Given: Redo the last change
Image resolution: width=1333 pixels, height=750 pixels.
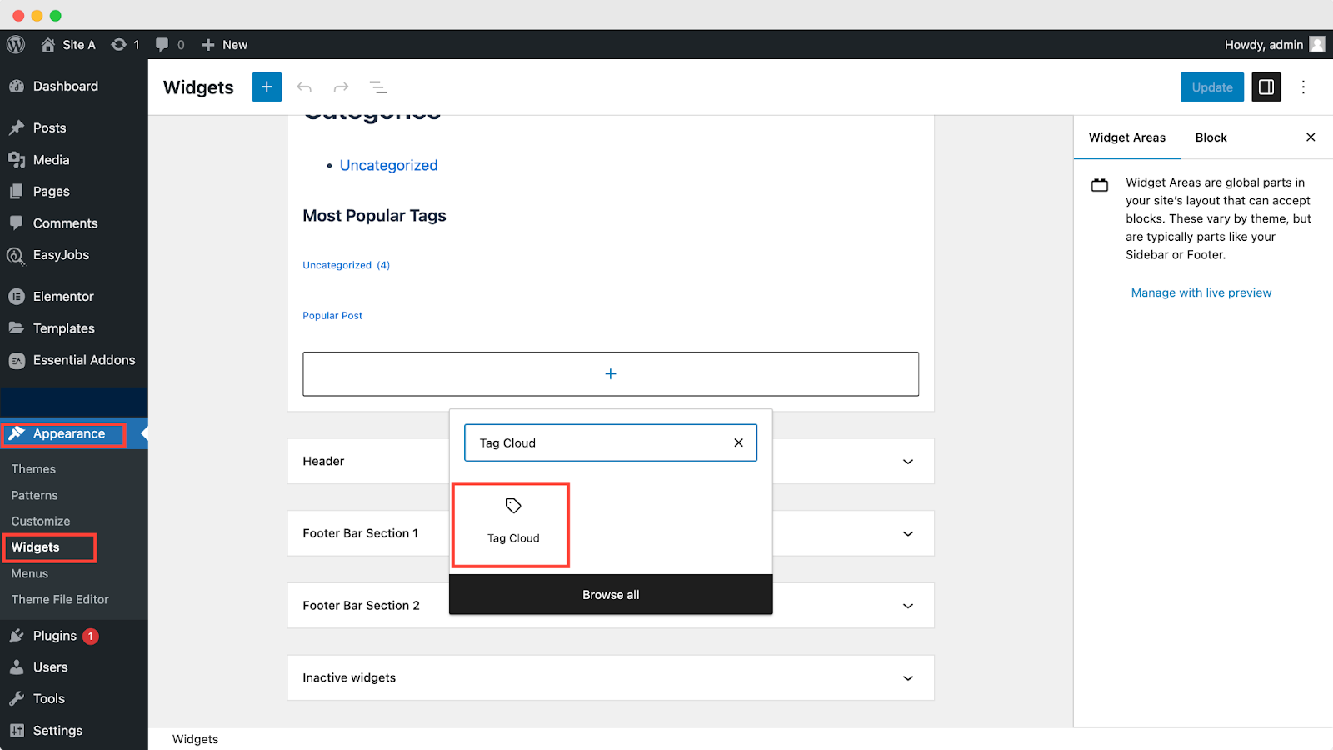Looking at the screenshot, I should 341,87.
